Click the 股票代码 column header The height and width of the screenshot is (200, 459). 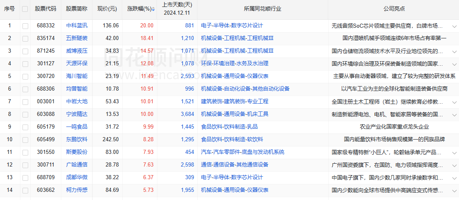46,9
